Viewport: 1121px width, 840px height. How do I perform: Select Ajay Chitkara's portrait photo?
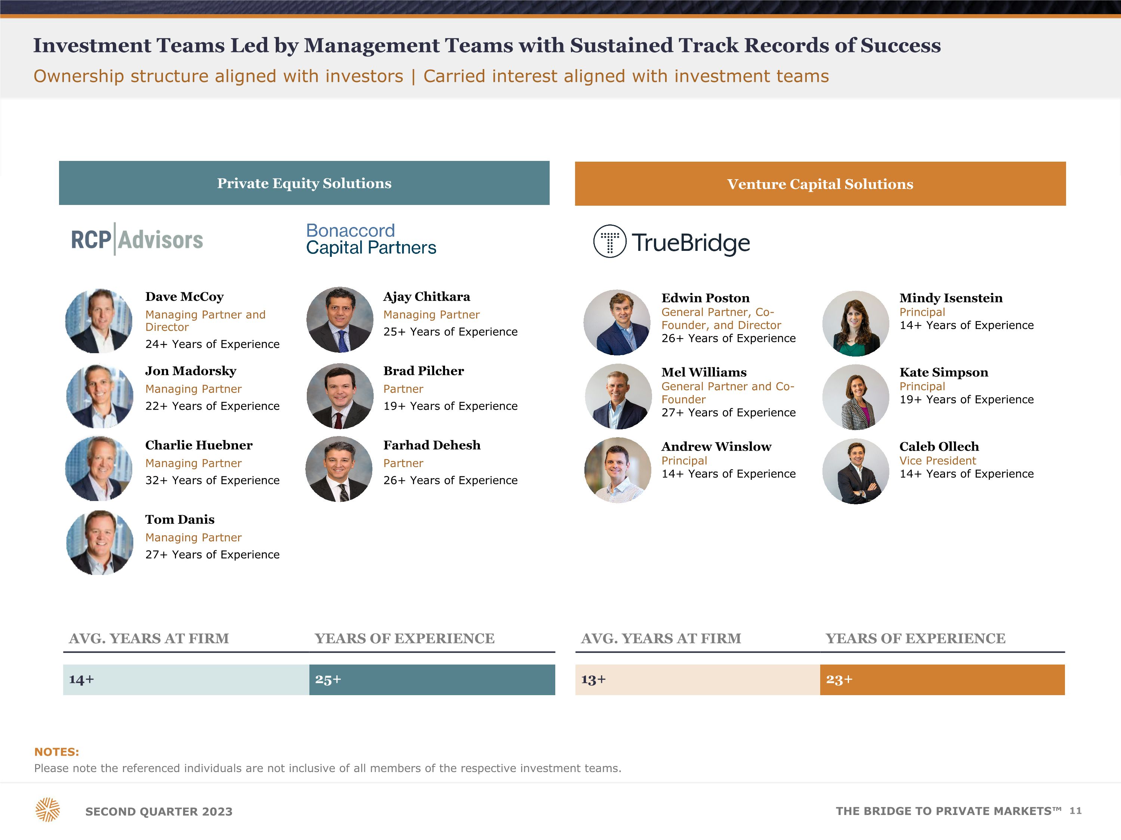(x=340, y=320)
